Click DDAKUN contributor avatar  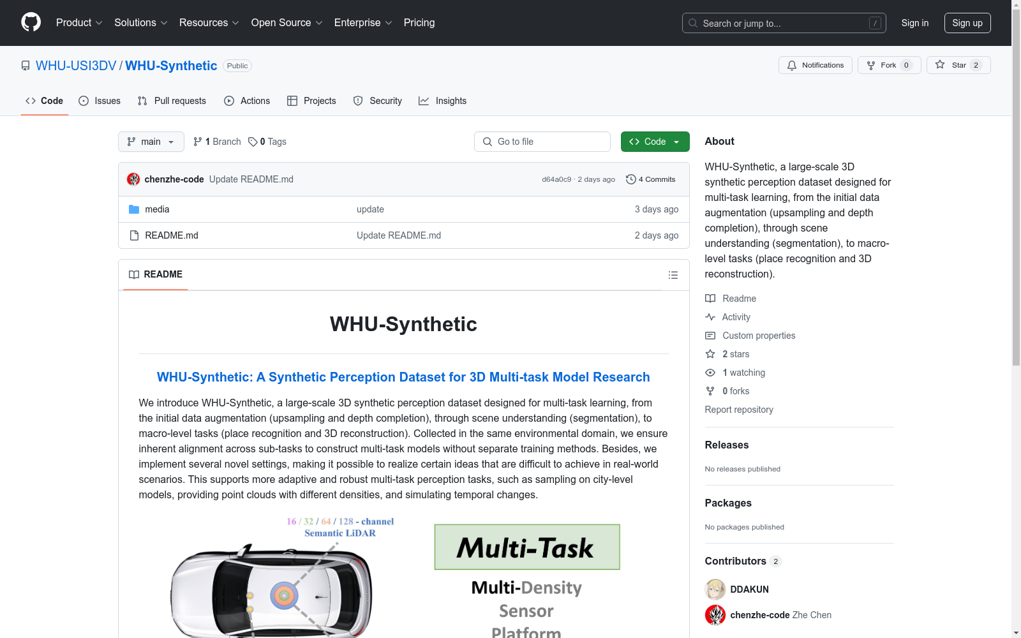pos(715,590)
